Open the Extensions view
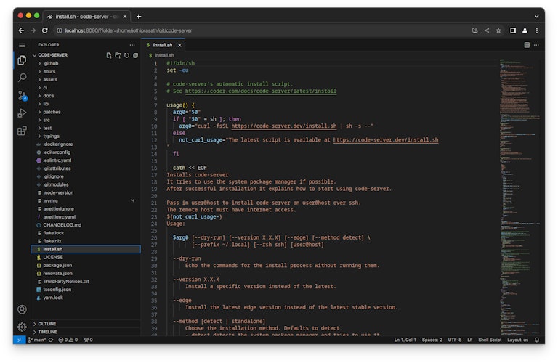 [x=22, y=131]
